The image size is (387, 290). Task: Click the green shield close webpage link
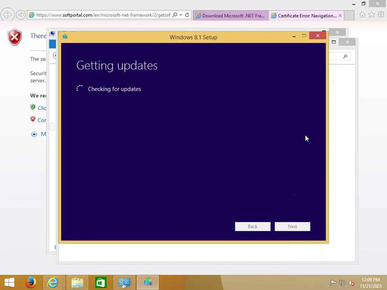pyautogui.click(x=33, y=107)
